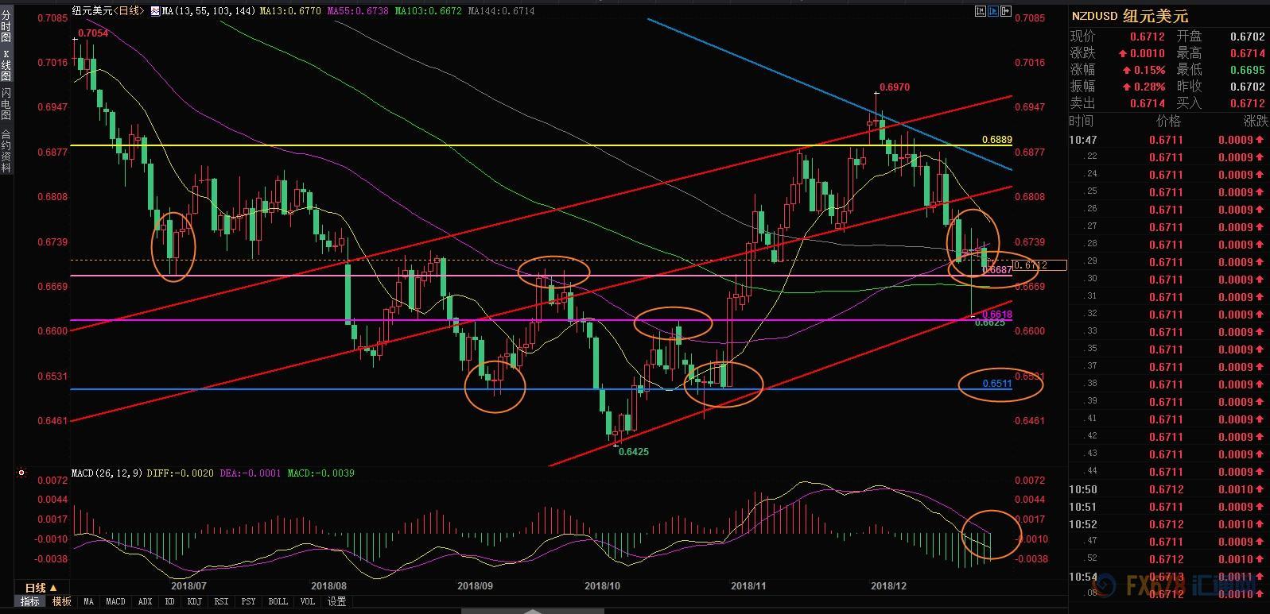
Task: Click the 价格 column header
Action: [x=1168, y=122]
